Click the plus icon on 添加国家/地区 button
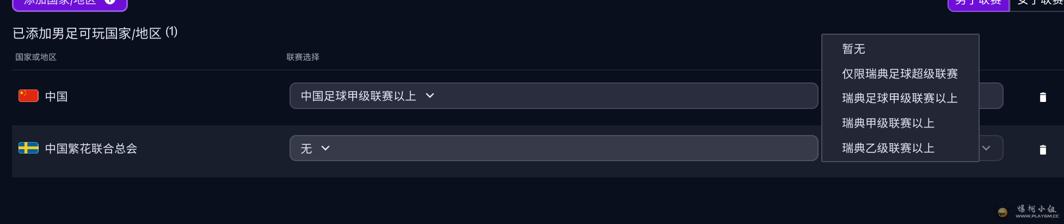The height and width of the screenshot is (224, 1064). [110, 2]
